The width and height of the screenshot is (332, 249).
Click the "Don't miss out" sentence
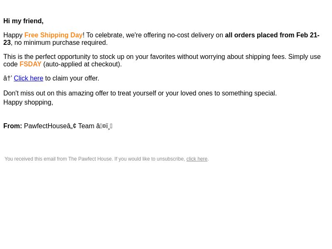[x=140, y=93]
